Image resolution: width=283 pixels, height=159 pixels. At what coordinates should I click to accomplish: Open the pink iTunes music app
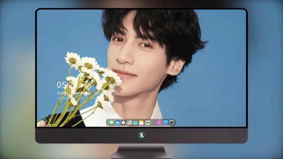click(x=159, y=123)
